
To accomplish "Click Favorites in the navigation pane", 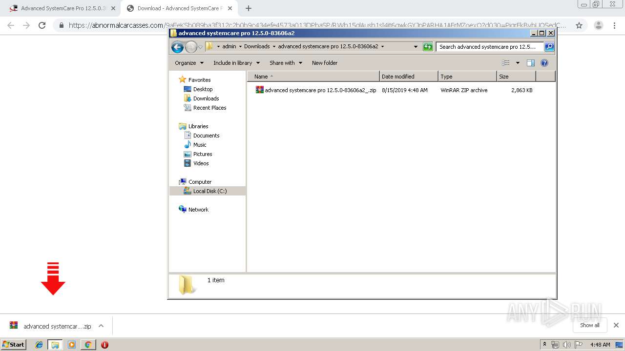I will click(199, 80).
